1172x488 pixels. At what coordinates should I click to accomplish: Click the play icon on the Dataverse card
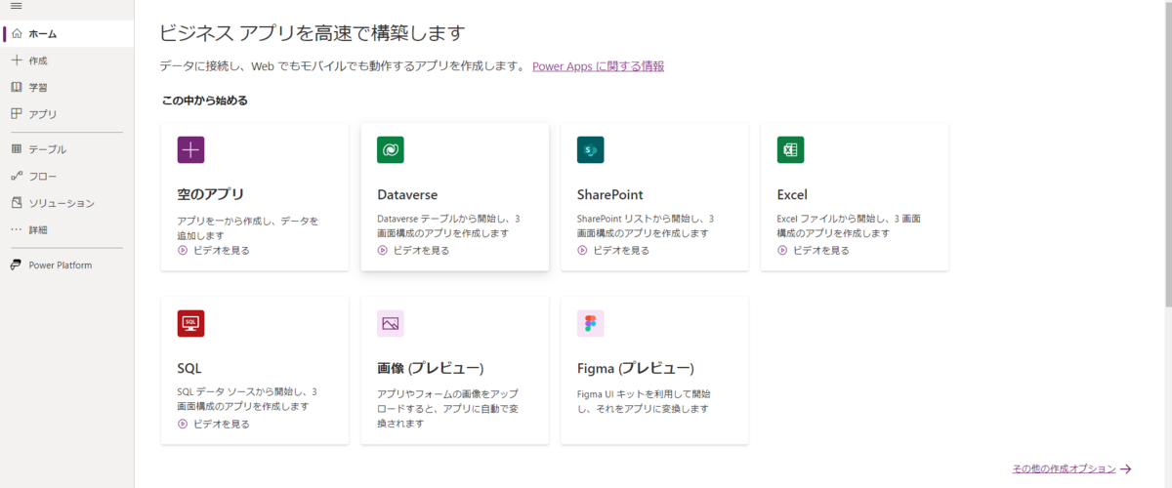coord(383,250)
